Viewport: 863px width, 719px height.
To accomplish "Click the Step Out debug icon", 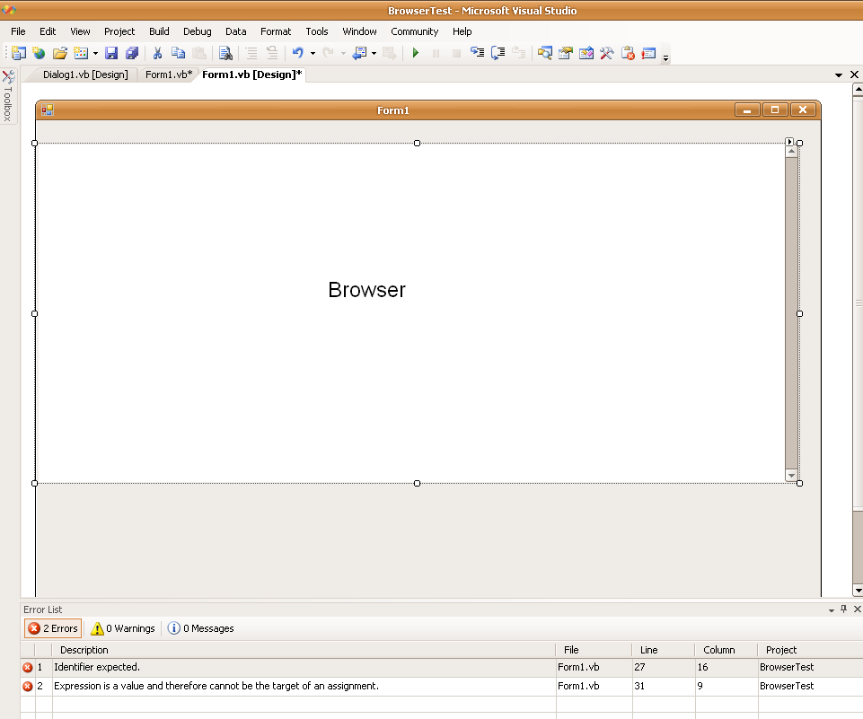I will point(518,53).
